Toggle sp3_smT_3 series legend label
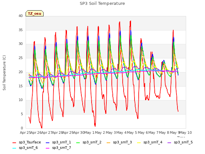Screen dimensions: 205x154 pos(122,142)
